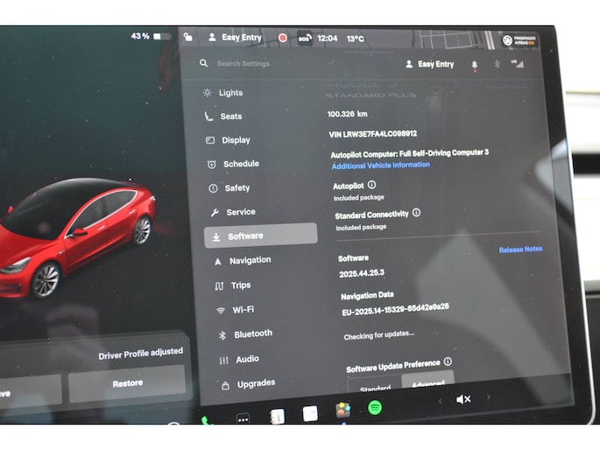Open the Navigation settings menu

[x=249, y=261]
